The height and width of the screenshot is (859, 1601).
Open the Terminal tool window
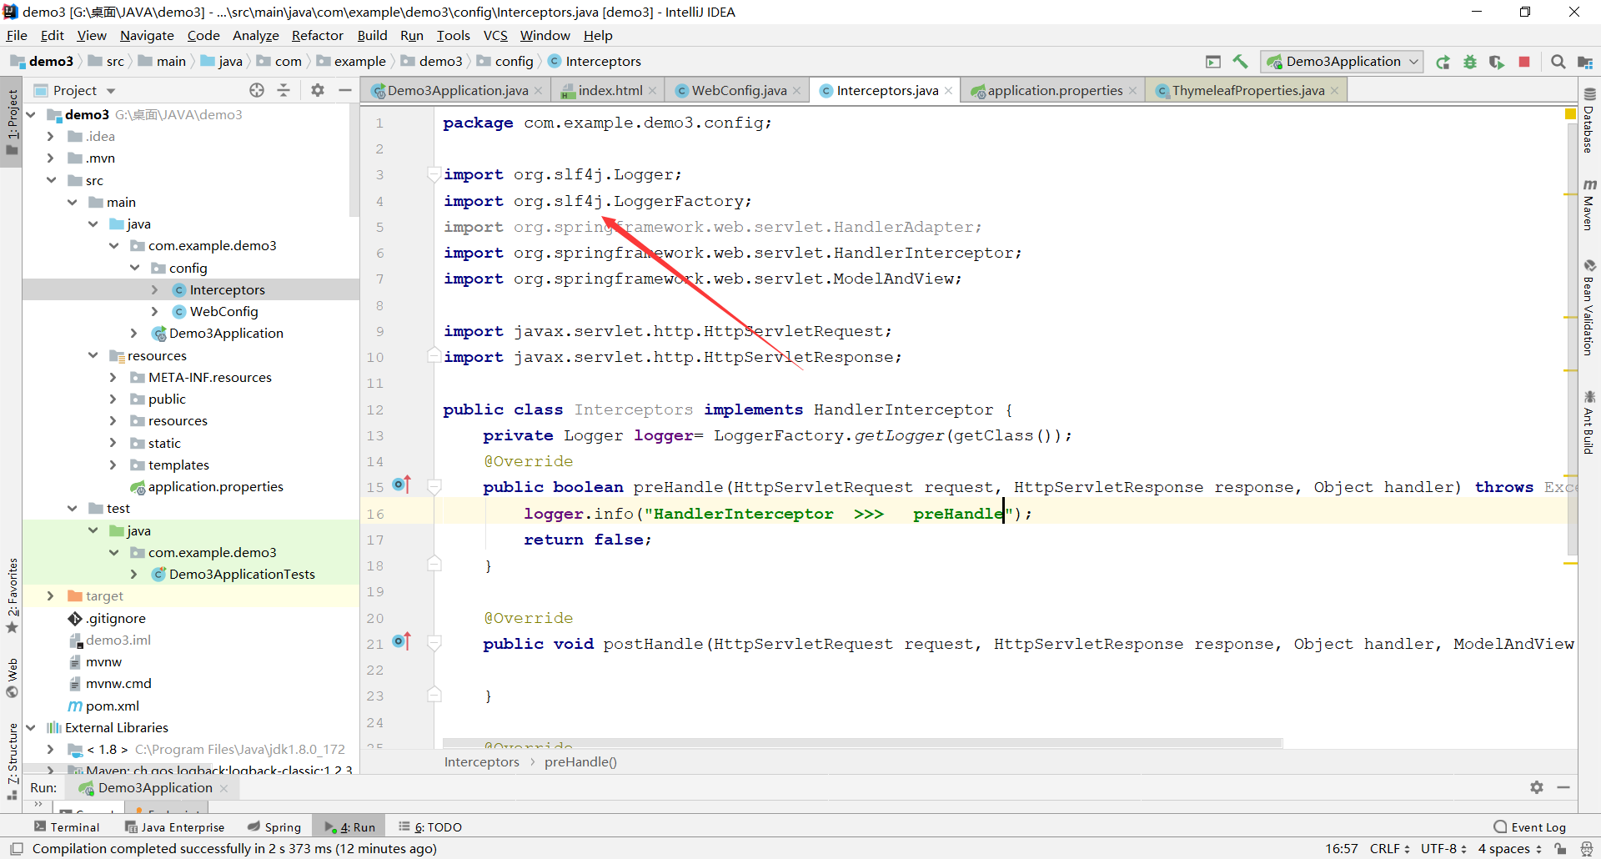[x=67, y=826]
